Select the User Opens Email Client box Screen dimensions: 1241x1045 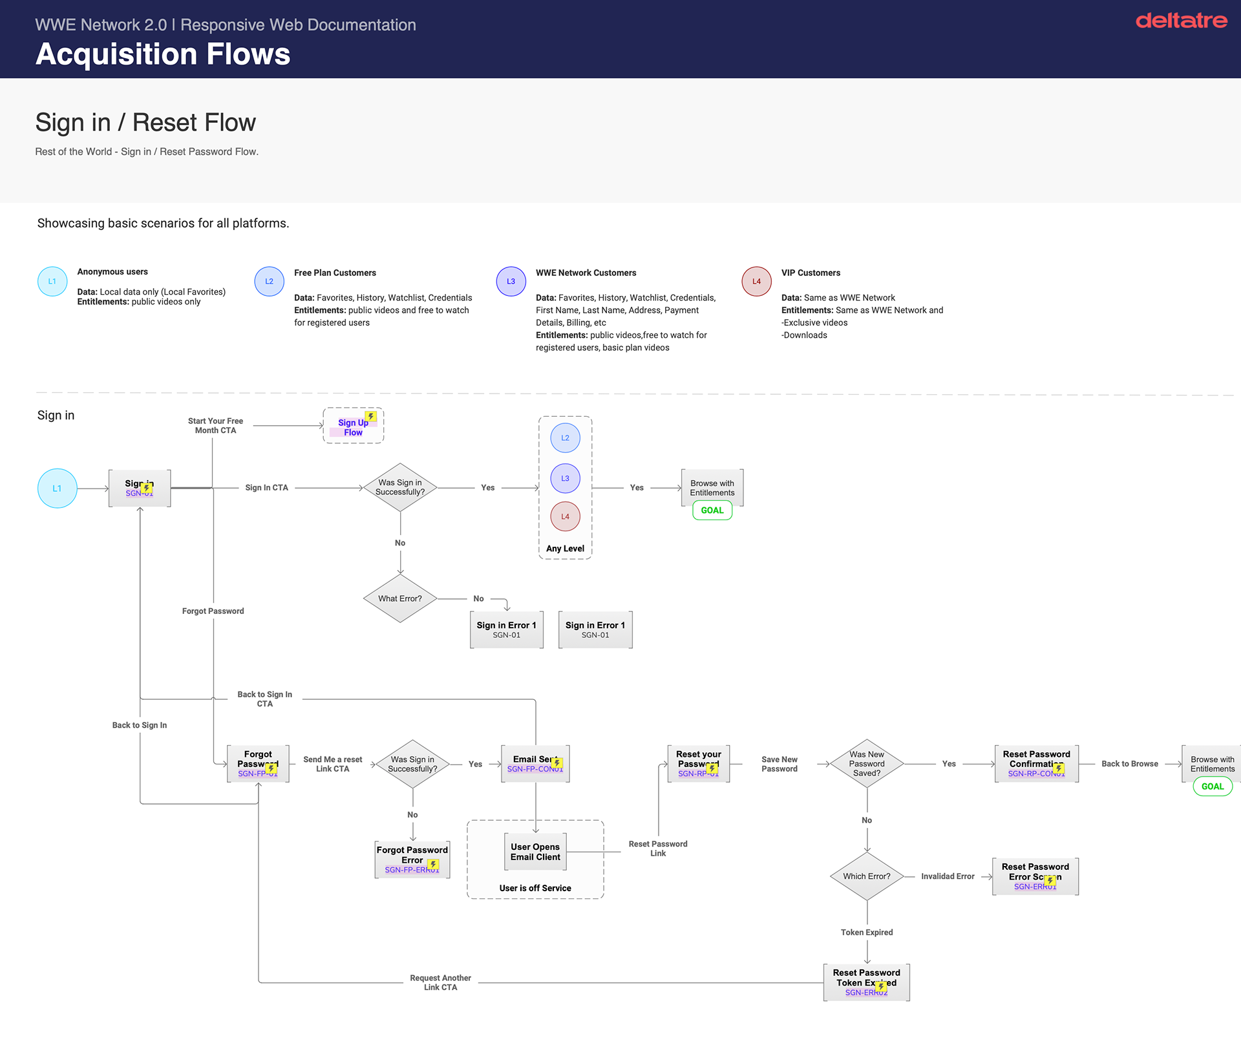click(535, 852)
